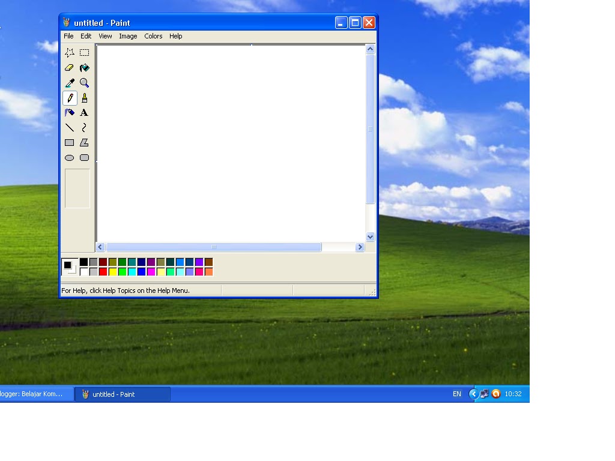This screenshot has width=615, height=461.
Task: Click the foreground/background color indicator box
Action: (x=70, y=267)
